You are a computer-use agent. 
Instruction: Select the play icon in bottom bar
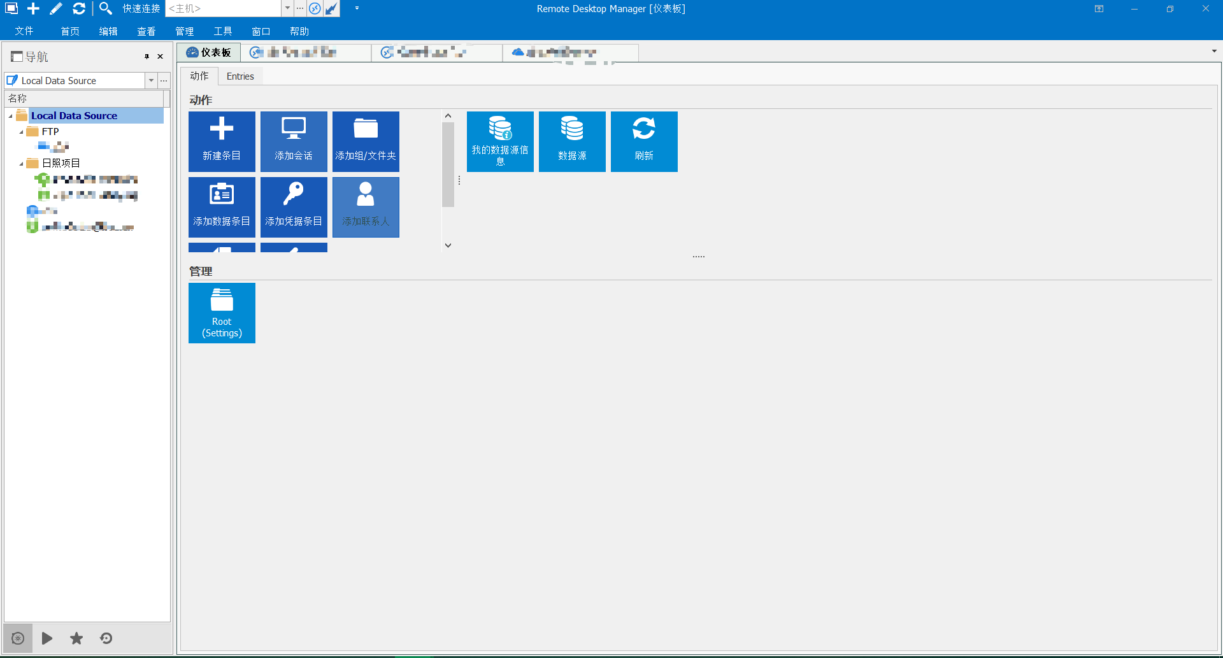click(46, 638)
